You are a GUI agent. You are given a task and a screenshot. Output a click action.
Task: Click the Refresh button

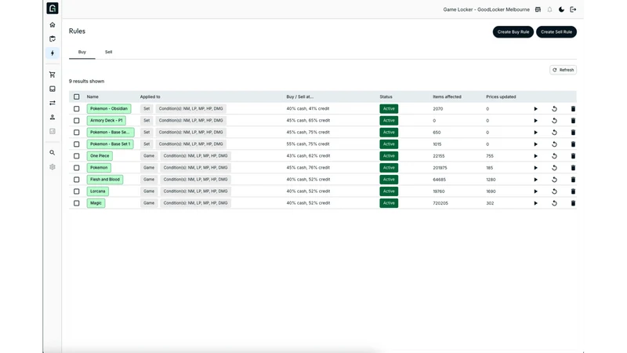563,70
